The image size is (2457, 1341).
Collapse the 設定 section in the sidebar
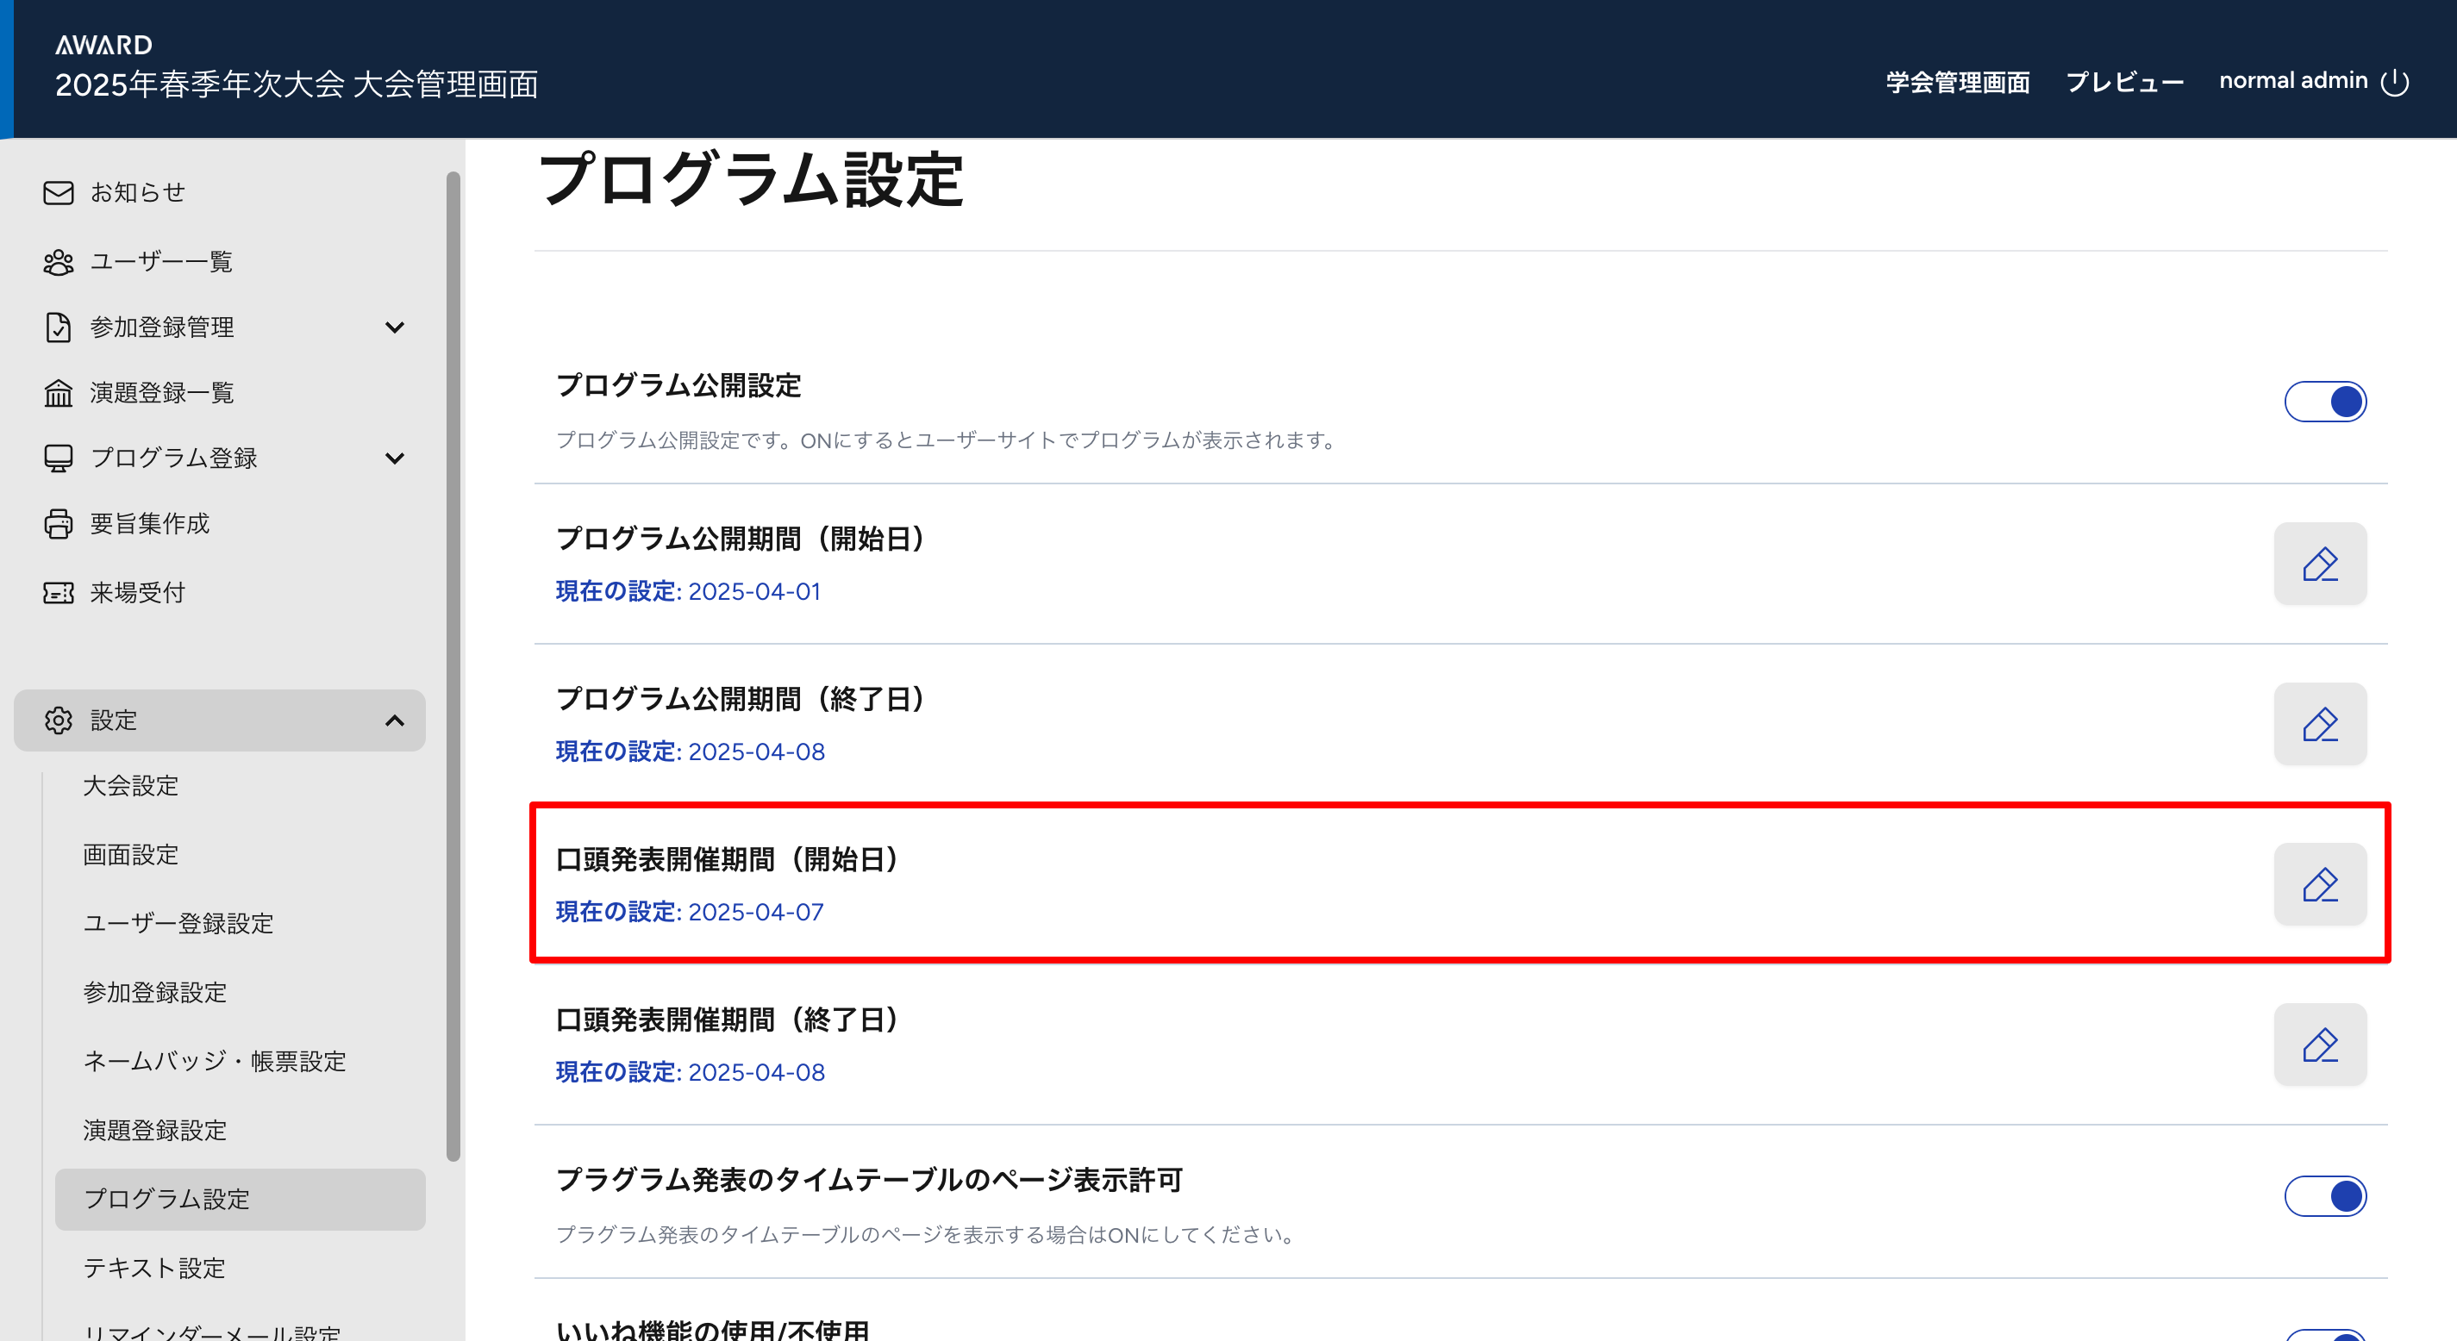click(x=395, y=720)
